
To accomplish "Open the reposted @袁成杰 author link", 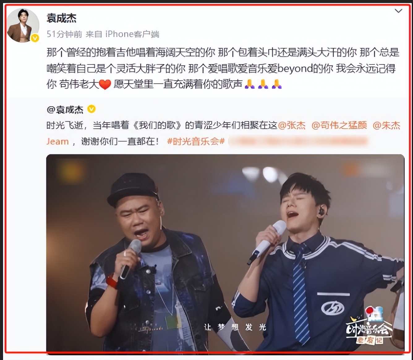I will tap(65, 110).
